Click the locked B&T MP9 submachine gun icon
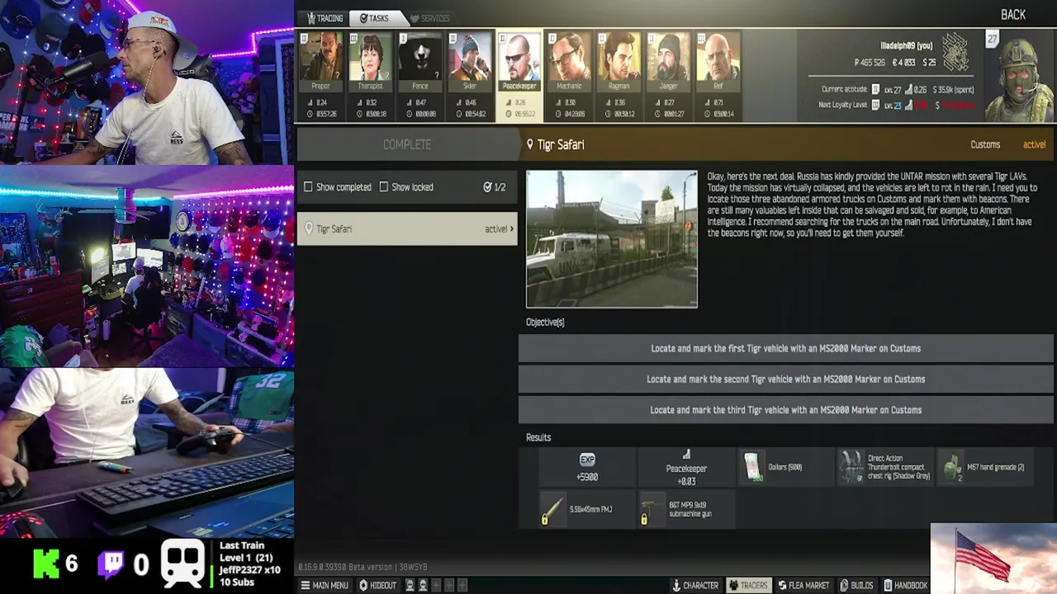Image resolution: width=1057 pixels, height=594 pixels. pos(652,510)
